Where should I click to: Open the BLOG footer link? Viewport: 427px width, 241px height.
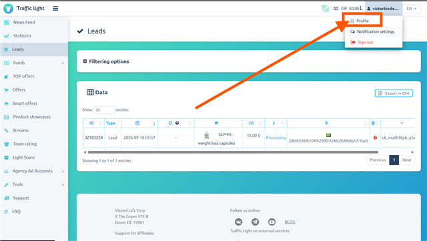click(x=290, y=222)
